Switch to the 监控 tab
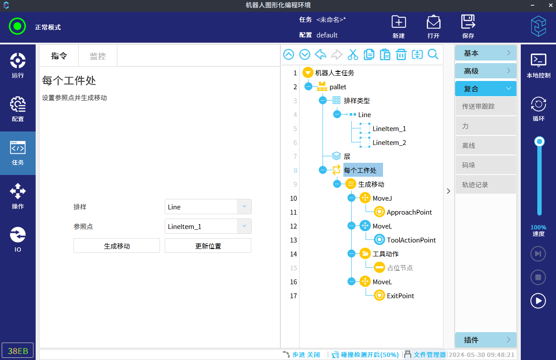This screenshot has height=360, width=556. pos(97,56)
